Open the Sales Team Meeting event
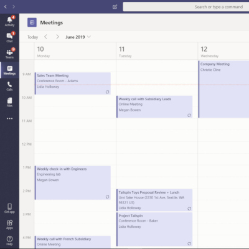 coord(73,83)
